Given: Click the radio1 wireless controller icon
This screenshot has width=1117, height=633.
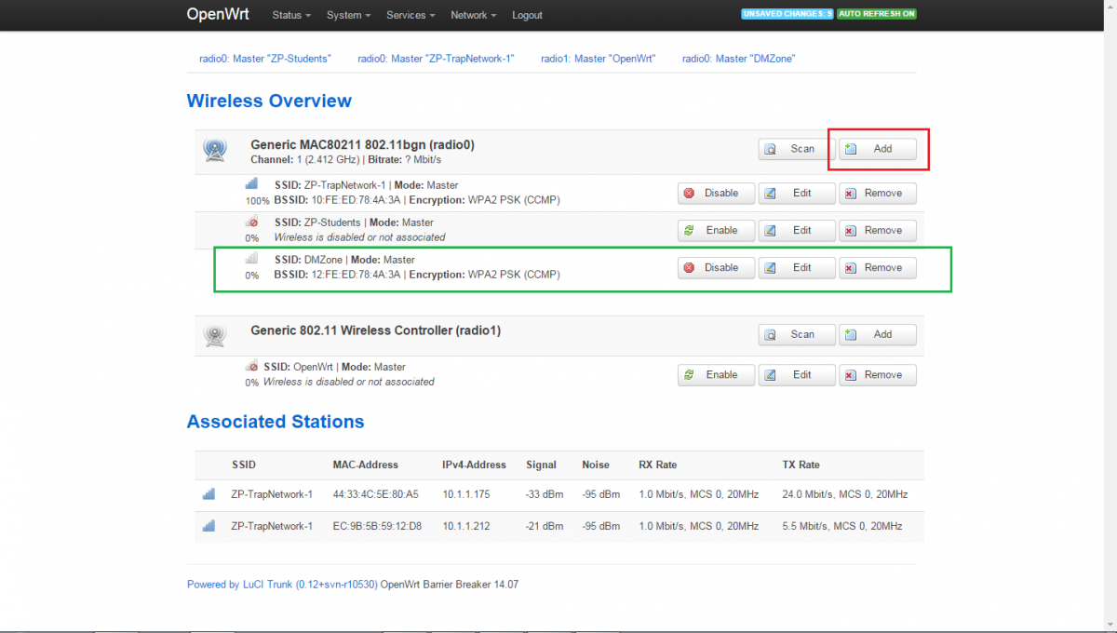Looking at the screenshot, I should click(x=215, y=335).
